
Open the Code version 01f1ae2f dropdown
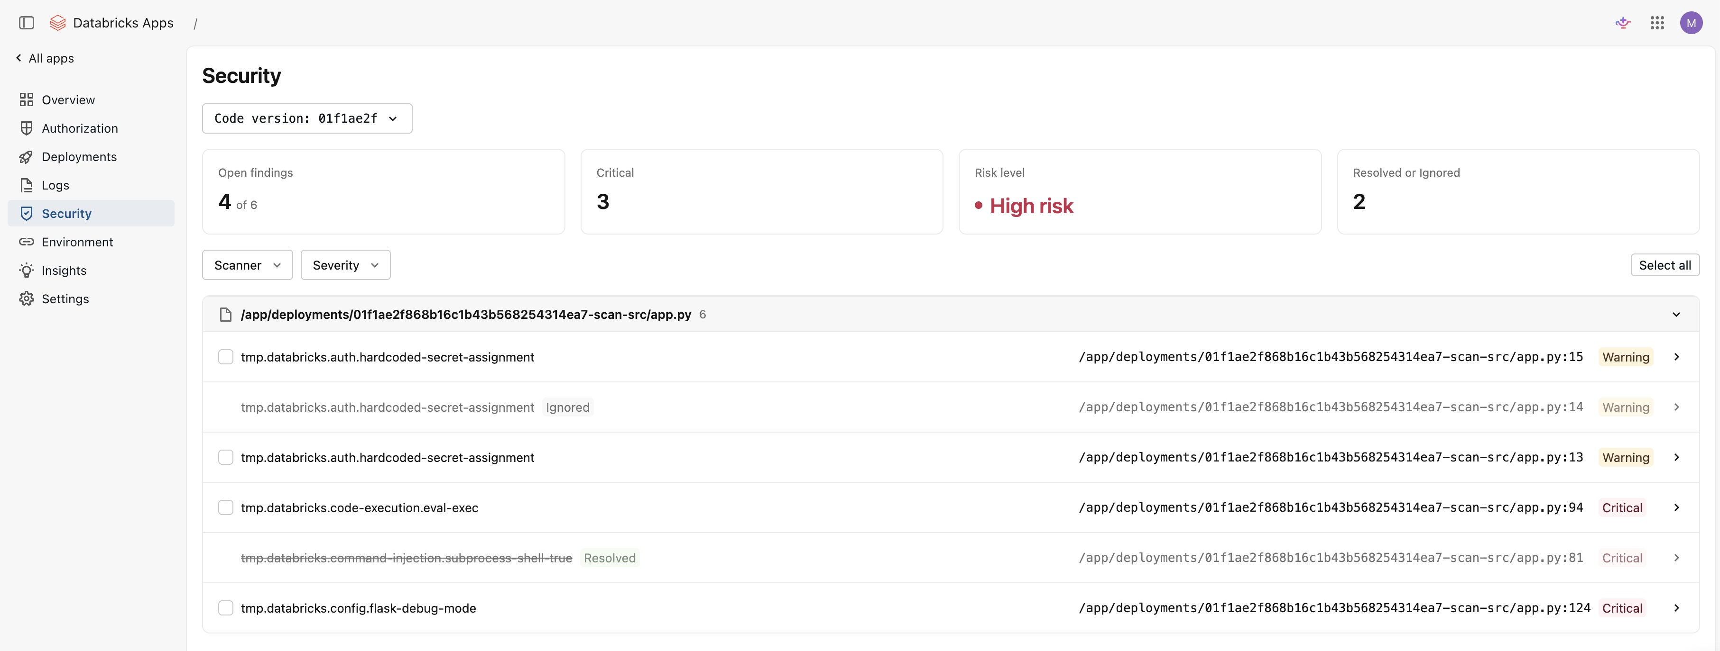307,118
